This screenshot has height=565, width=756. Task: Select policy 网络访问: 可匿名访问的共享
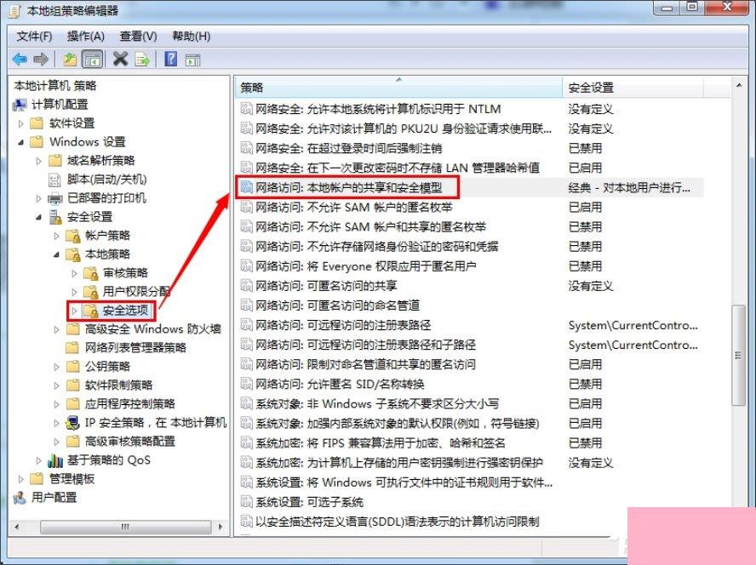[326, 286]
